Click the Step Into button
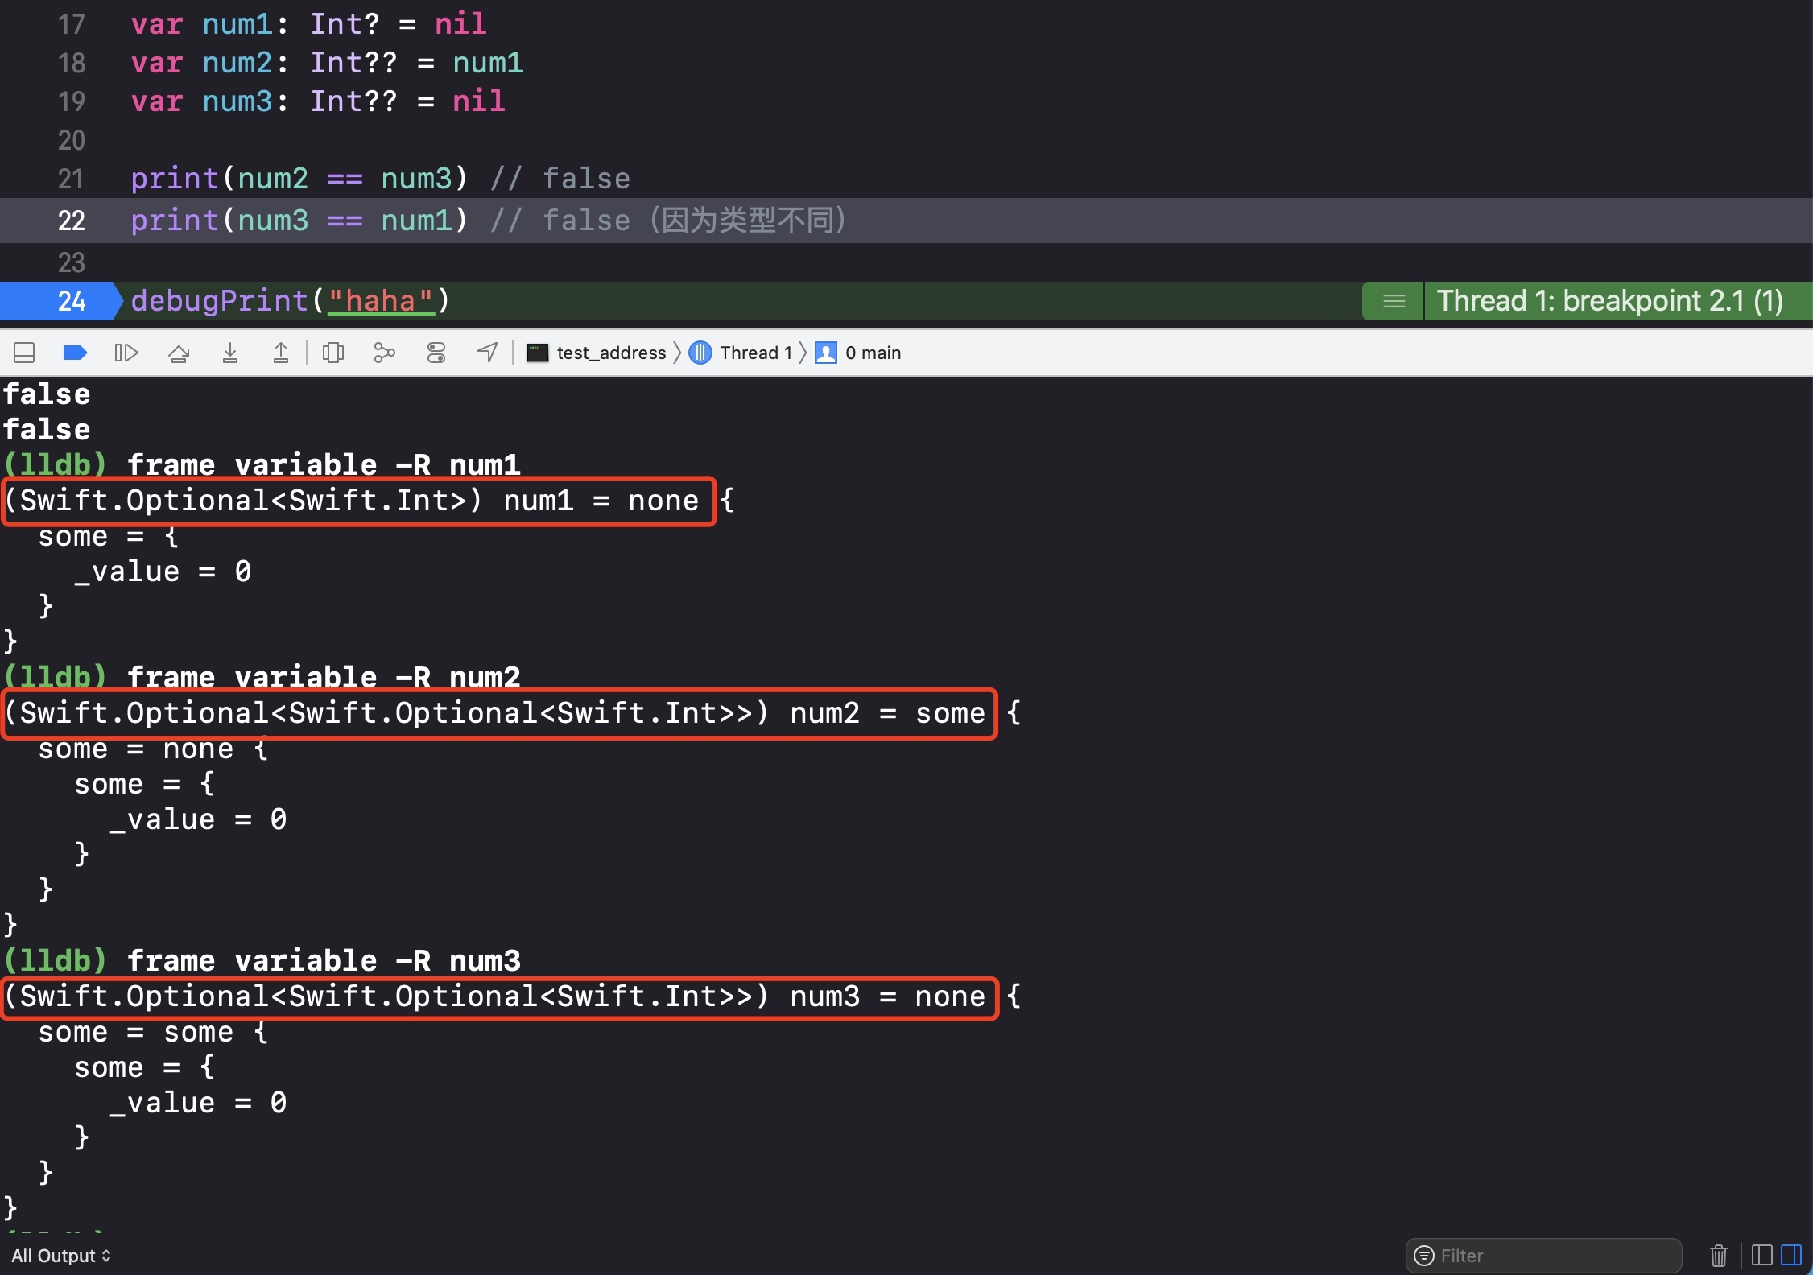Screen dimensions: 1813x1275 tap(230, 353)
